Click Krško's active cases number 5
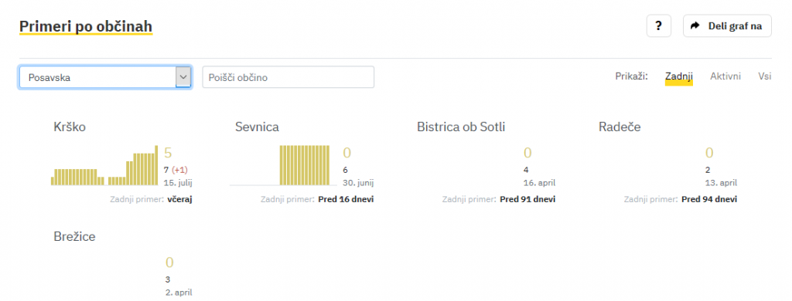This screenshot has height=301, width=792. pyautogui.click(x=168, y=153)
